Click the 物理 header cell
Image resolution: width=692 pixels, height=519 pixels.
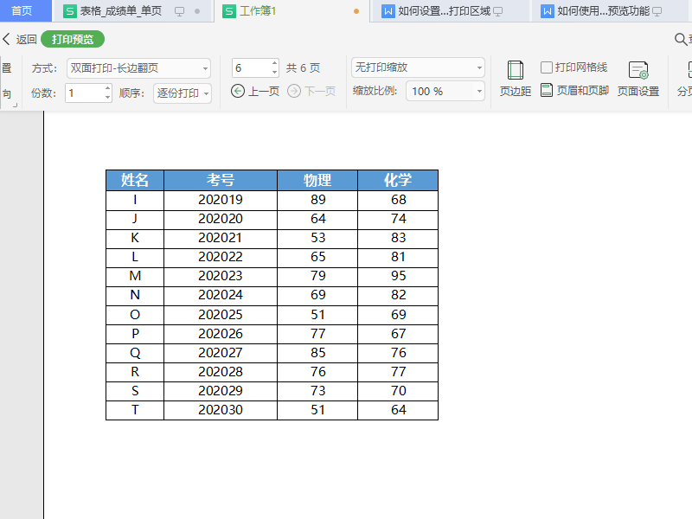click(317, 180)
